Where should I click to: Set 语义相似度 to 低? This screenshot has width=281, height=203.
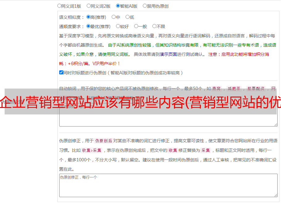tap(127, 17)
